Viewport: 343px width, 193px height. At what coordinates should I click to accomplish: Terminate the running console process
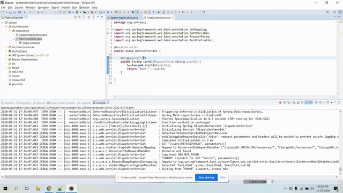coord(280,102)
